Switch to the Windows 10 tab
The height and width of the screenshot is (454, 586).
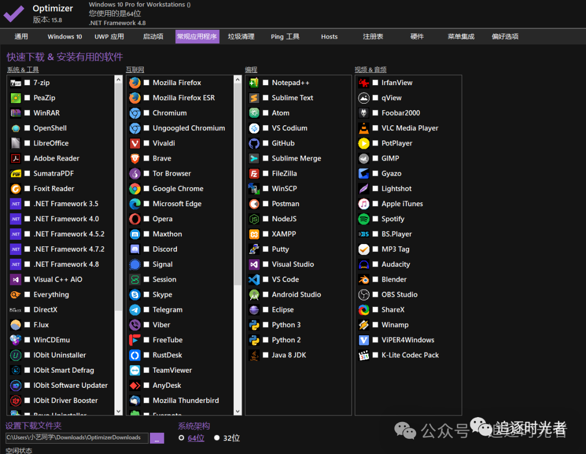(x=65, y=37)
